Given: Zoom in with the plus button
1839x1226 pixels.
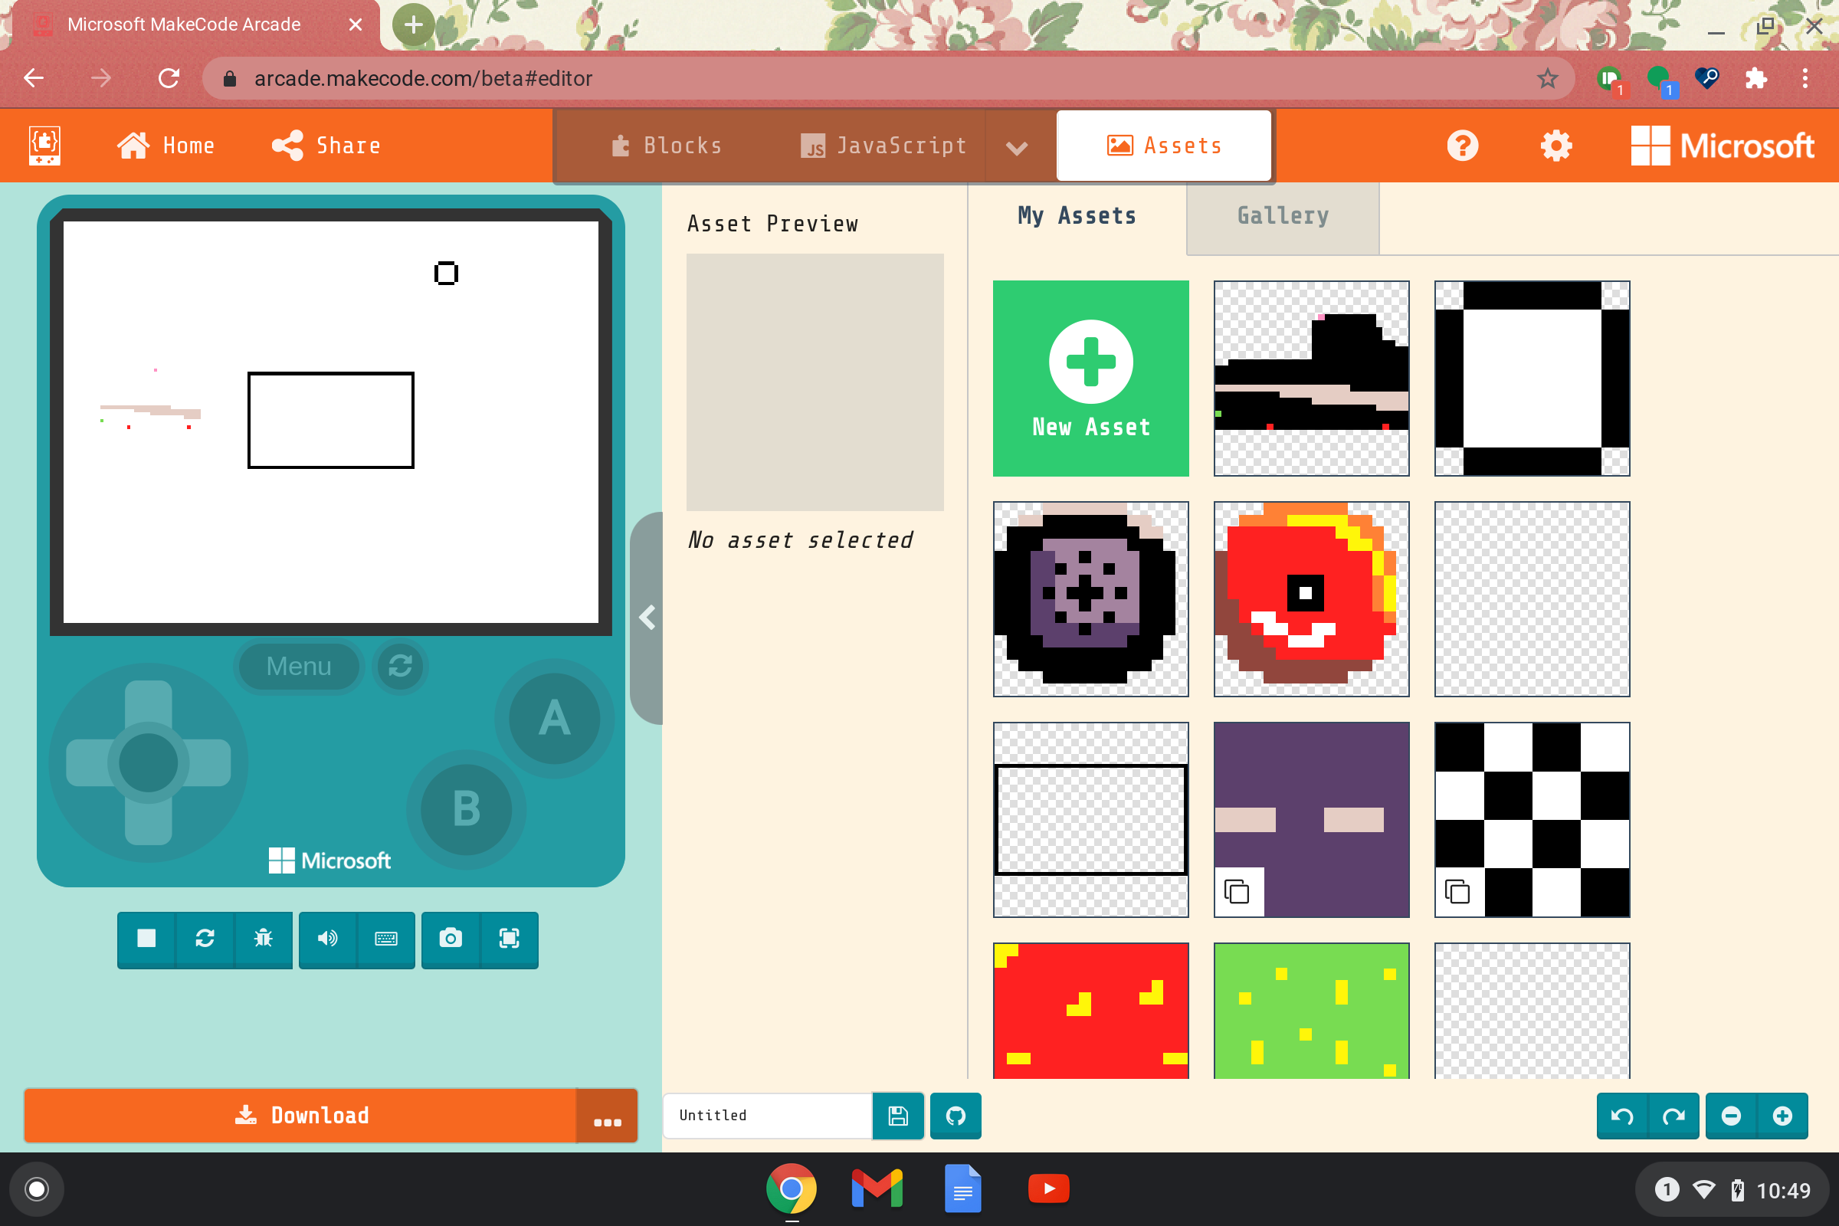Looking at the screenshot, I should point(1782,1116).
